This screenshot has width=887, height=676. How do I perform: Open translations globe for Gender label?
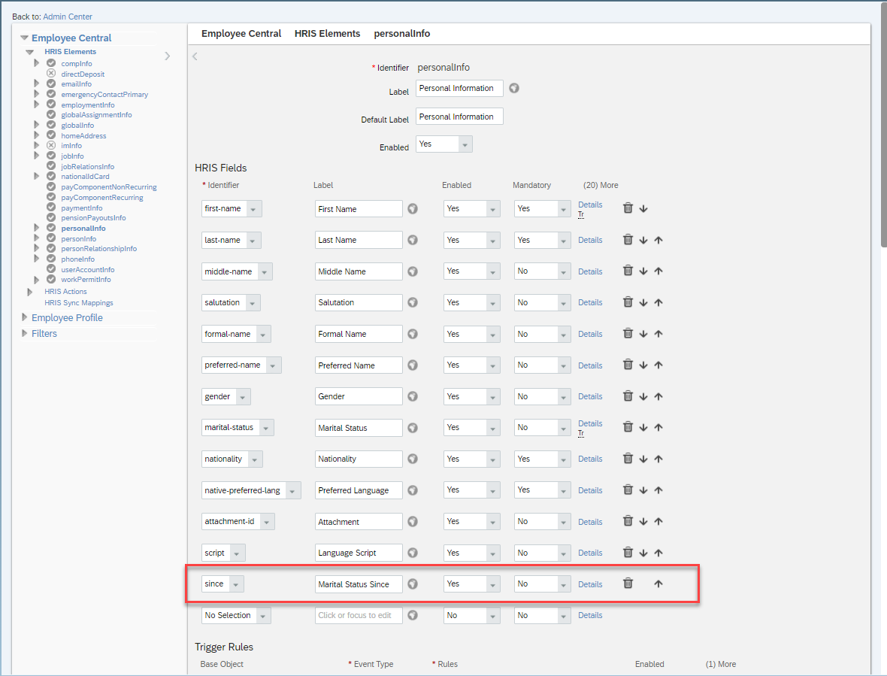(x=413, y=396)
